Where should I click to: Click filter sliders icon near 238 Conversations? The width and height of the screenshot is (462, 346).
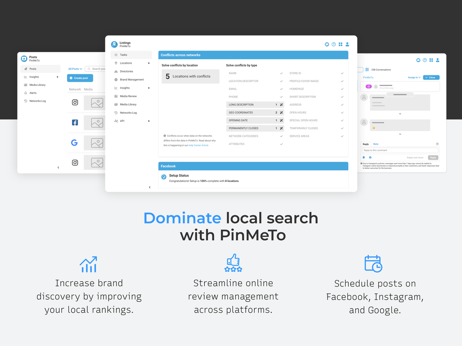(x=367, y=70)
